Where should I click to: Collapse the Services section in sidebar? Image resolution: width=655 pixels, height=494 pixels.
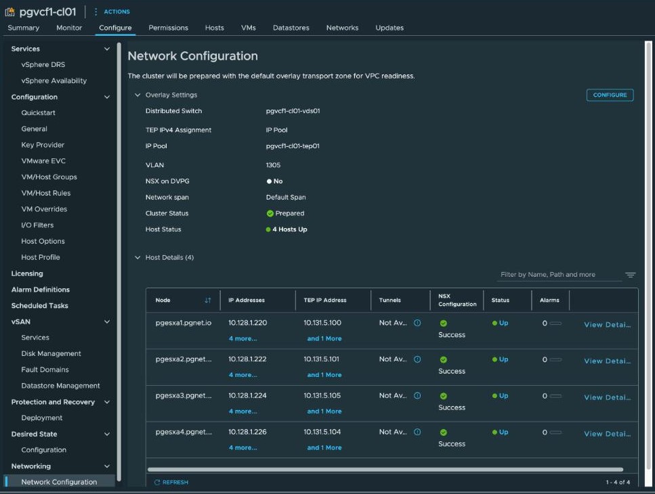(x=107, y=49)
